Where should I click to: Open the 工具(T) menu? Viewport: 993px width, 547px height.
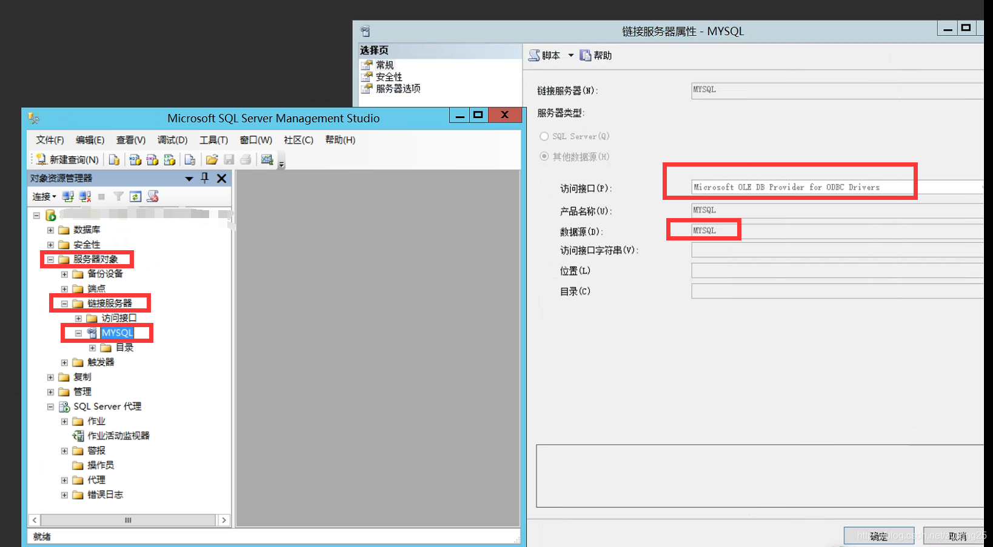coord(213,140)
